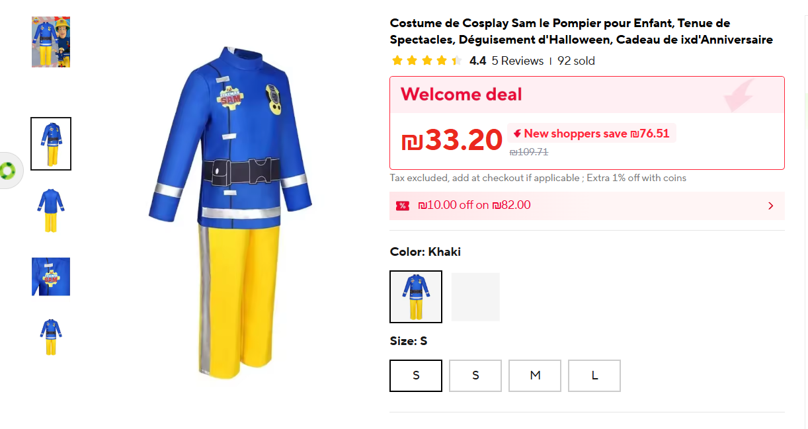Viewport: 808px width, 429px height.
Task: Click the Costume de Cosplay Sam le Pompier title
Action: pyautogui.click(x=581, y=32)
